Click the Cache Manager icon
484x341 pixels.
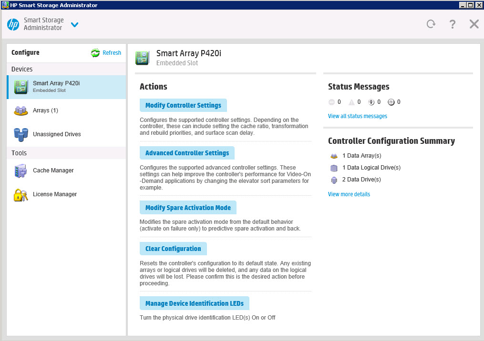click(21, 171)
